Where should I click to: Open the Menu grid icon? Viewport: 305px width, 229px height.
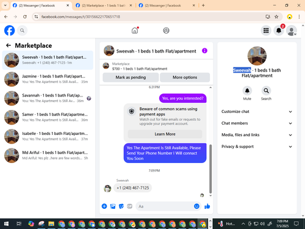click(x=266, y=31)
